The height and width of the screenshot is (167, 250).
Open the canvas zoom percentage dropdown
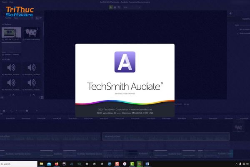click(x=132, y=8)
